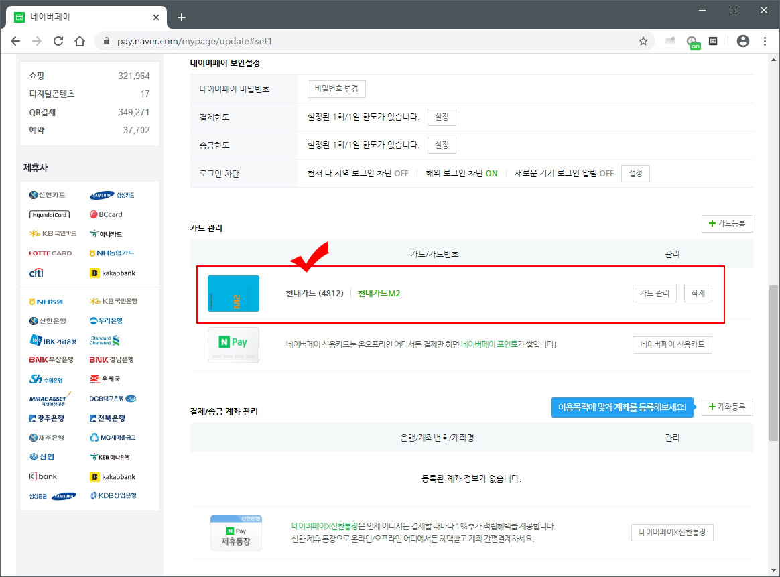Image resolution: width=780 pixels, height=577 pixels.
Task: Click 카드 관리 for 현대카드 (4812)
Action: [x=655, y=294]
